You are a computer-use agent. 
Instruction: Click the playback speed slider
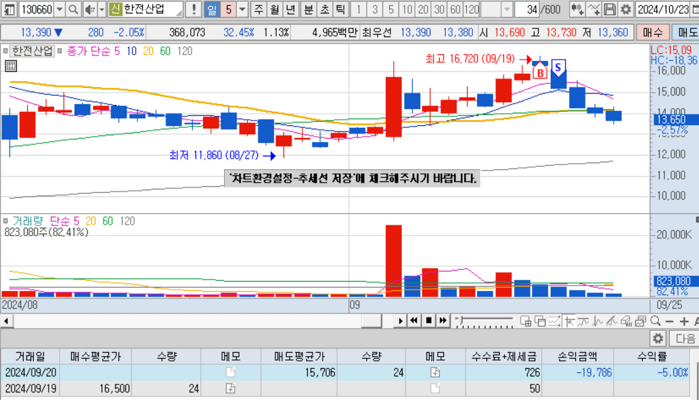tap(484, 321)
